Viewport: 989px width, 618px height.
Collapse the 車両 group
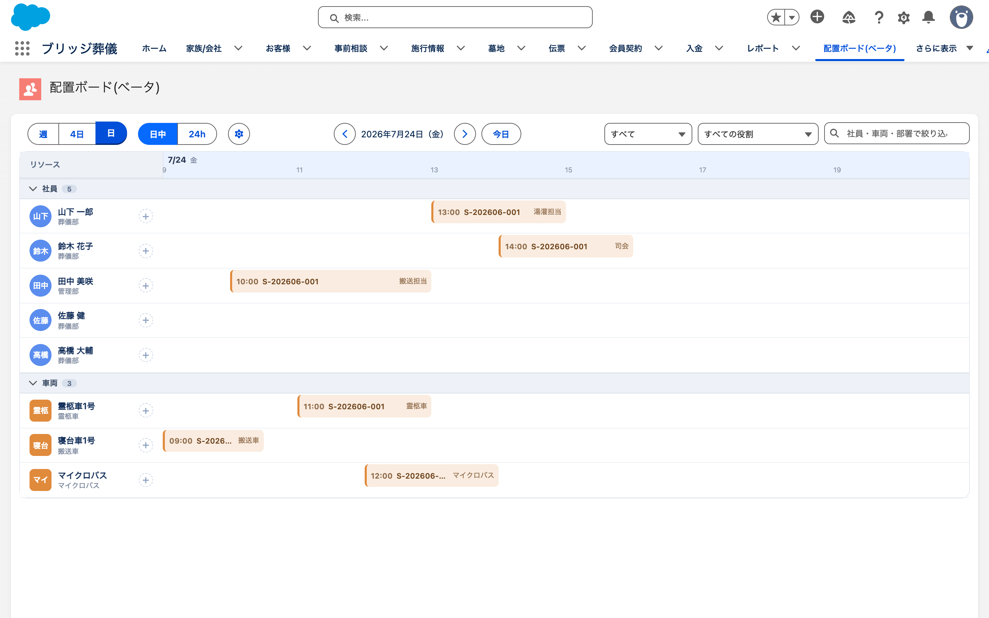tap(33, 383)
